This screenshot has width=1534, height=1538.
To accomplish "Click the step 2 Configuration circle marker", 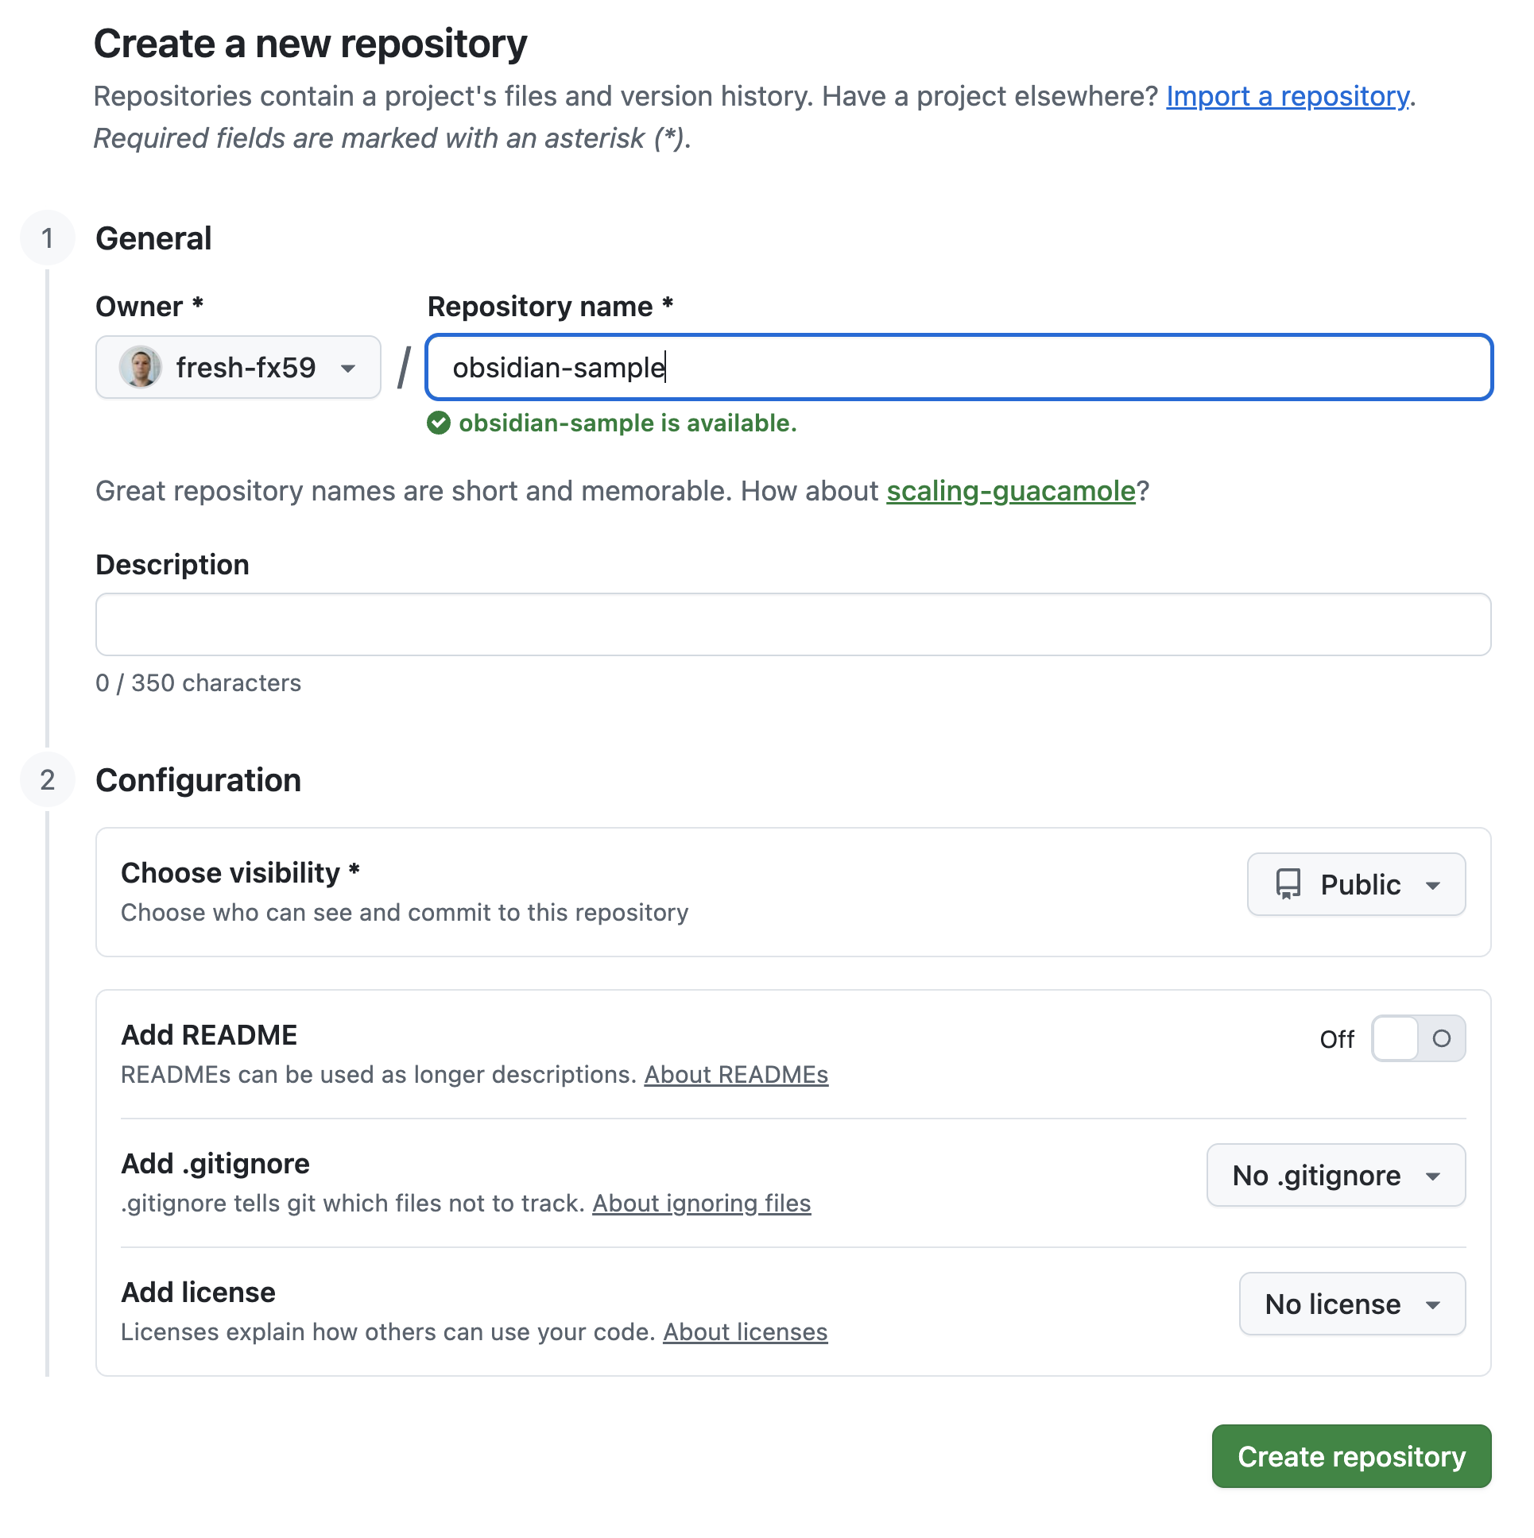I will [x=48, y=780].
